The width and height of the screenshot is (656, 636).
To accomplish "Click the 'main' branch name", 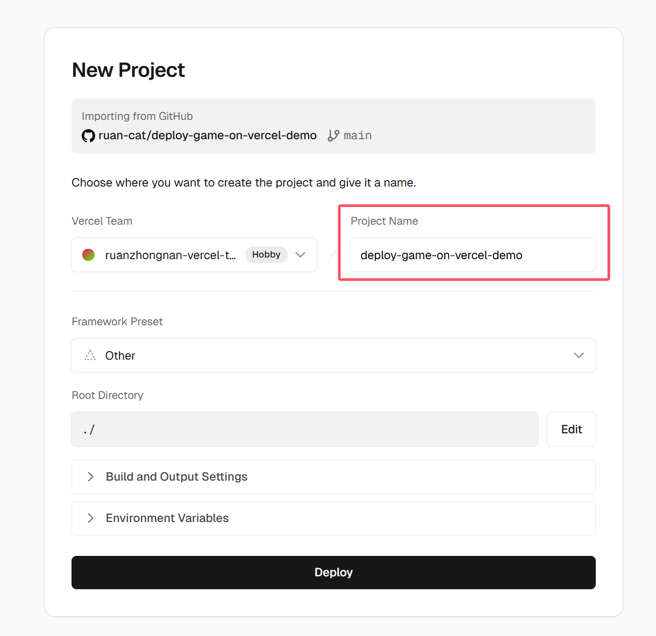I will coord(358,135).
